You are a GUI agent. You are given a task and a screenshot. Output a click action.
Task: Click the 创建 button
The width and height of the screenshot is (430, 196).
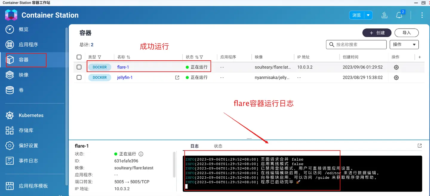(377, 33)
